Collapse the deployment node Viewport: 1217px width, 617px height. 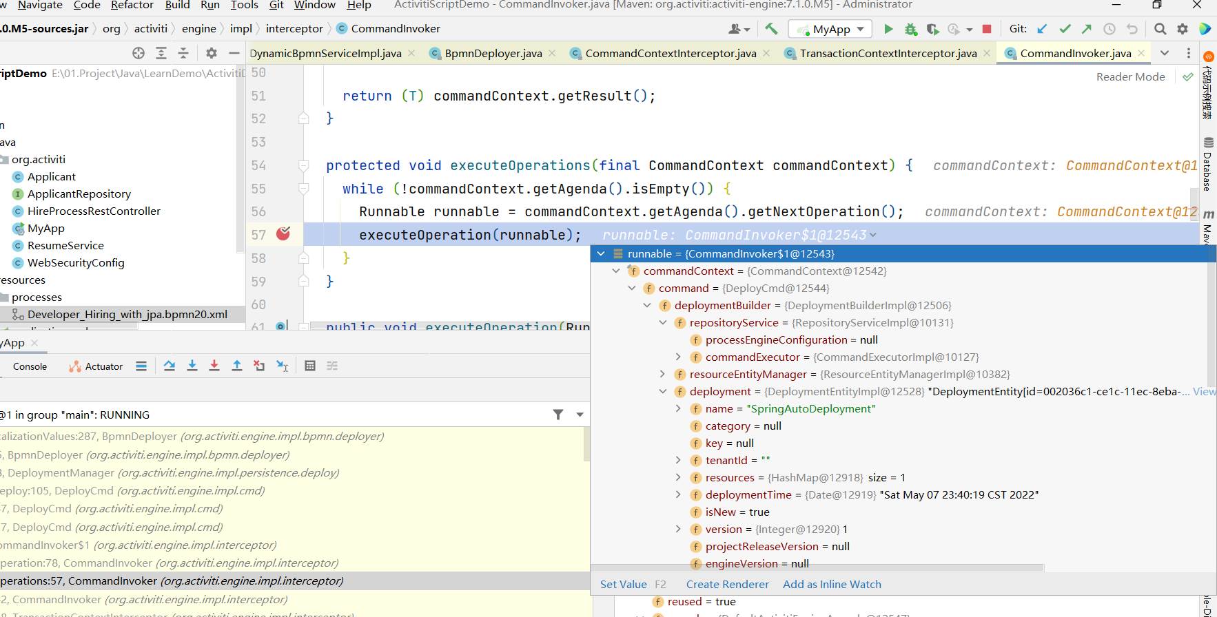(662, 391)
